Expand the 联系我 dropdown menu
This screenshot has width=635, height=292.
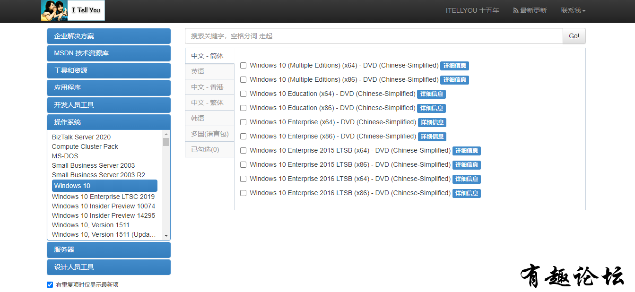573,10
